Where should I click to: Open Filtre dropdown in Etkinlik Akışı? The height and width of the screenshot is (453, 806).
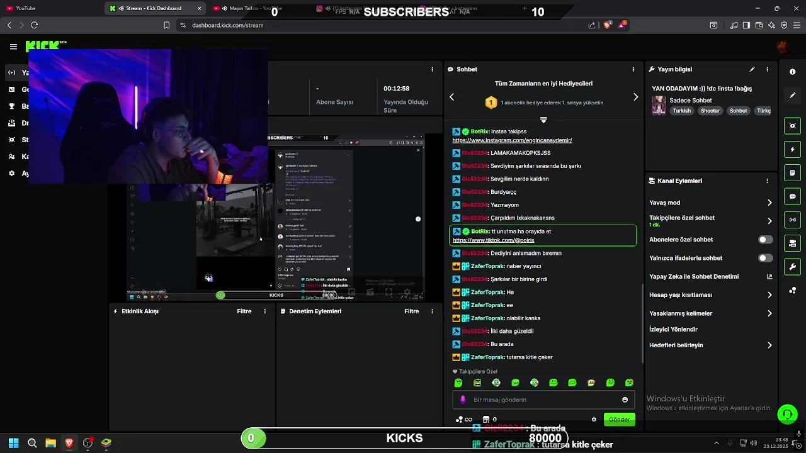[x=244, y=311]
